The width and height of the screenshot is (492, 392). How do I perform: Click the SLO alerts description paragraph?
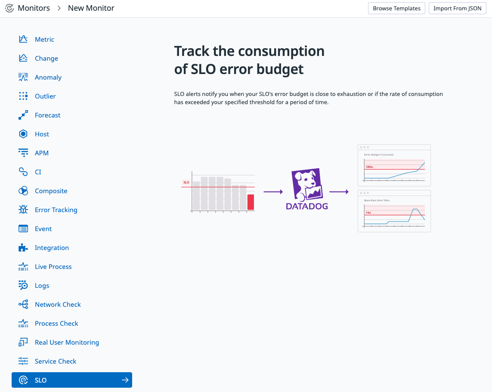click(309, 98)
